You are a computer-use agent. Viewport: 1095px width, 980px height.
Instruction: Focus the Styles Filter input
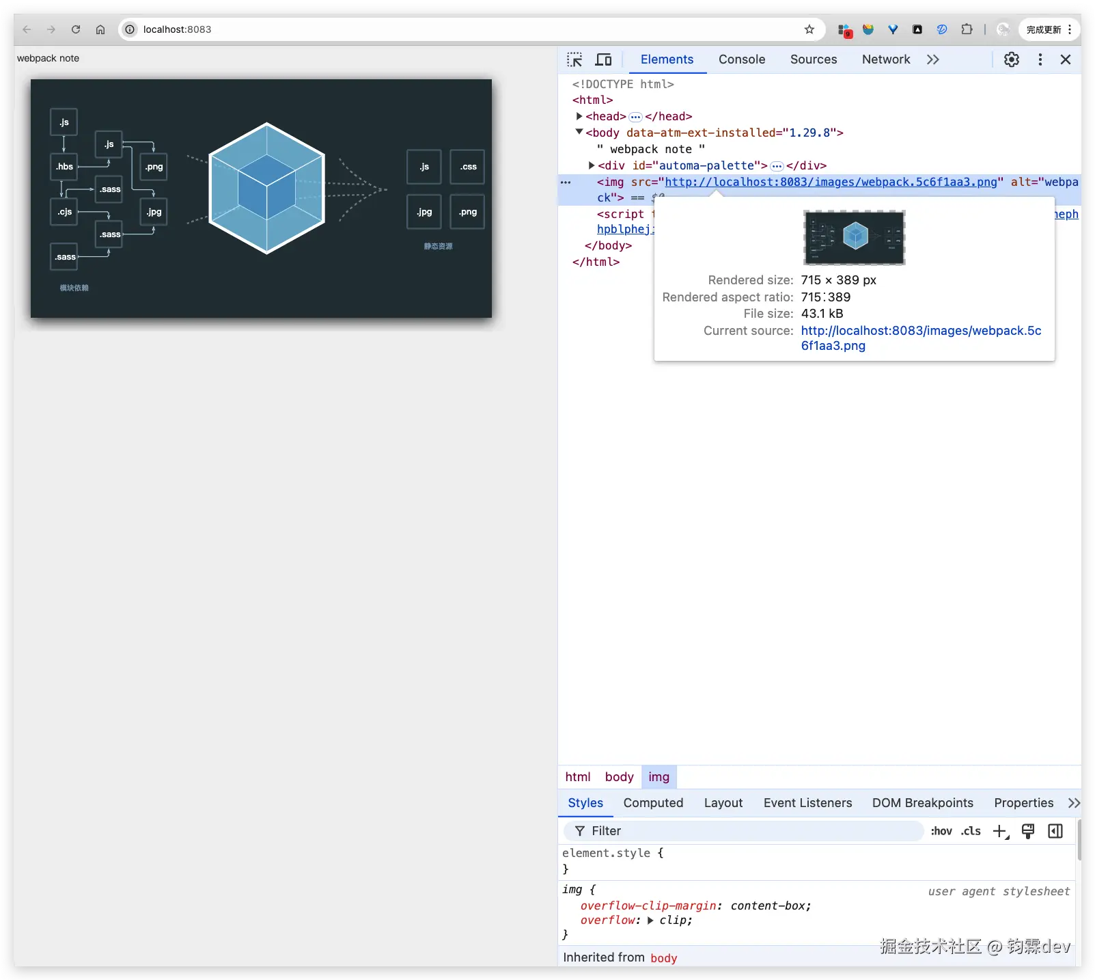pos(743,831)
